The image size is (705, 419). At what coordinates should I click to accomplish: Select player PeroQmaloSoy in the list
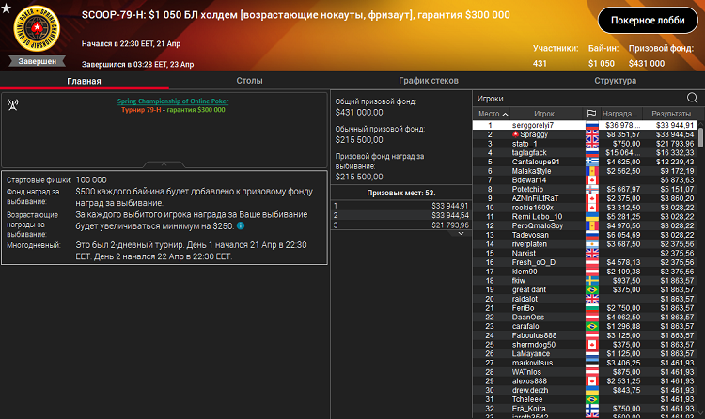(x=585, y=225)
